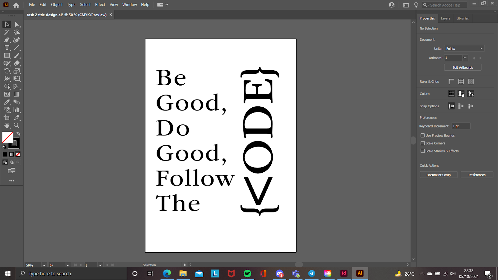Select the Hand tool
Viewport: 498px width, 280px height.
point(7,125)
